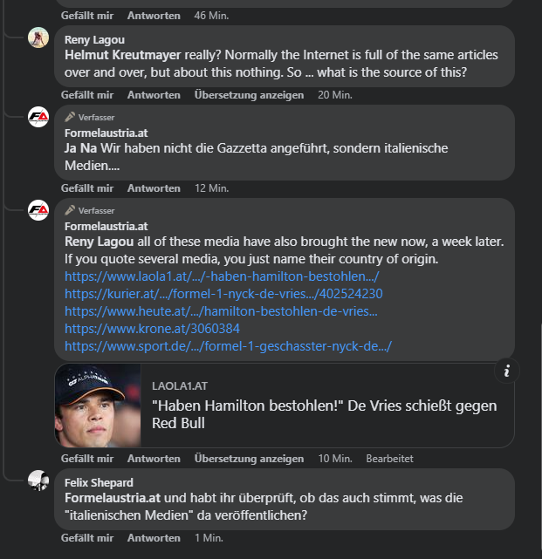Like Reny Lagou's comment with Gefällt mir
The width and height of the screenshot is (542, 559).
coord(87,95)
